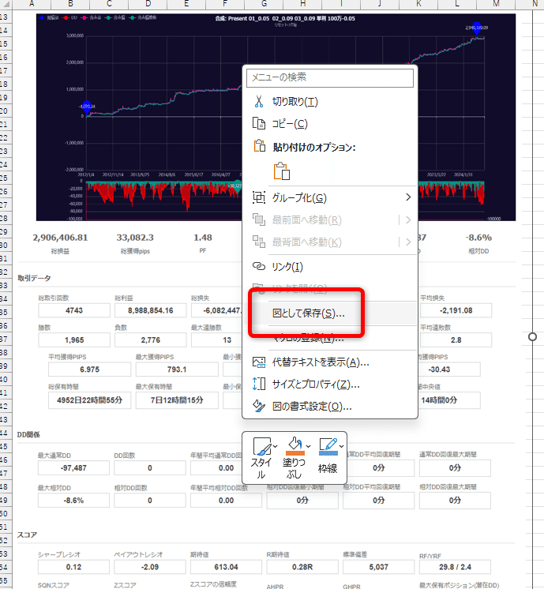
Task: Click the 33,082.3 total pips figure
Action: 135,238
